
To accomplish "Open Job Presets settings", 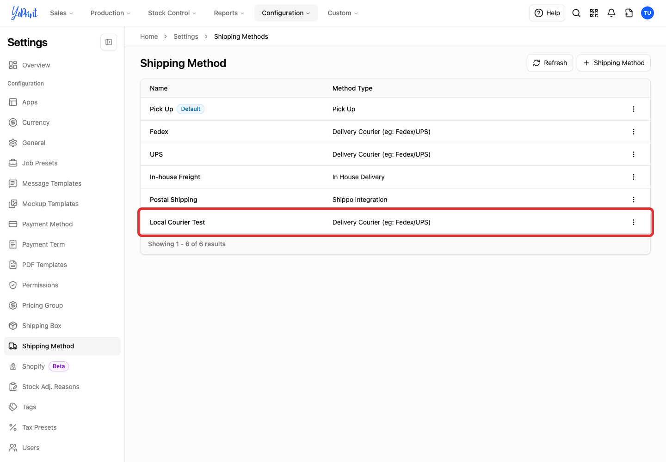I will [62, 163].
